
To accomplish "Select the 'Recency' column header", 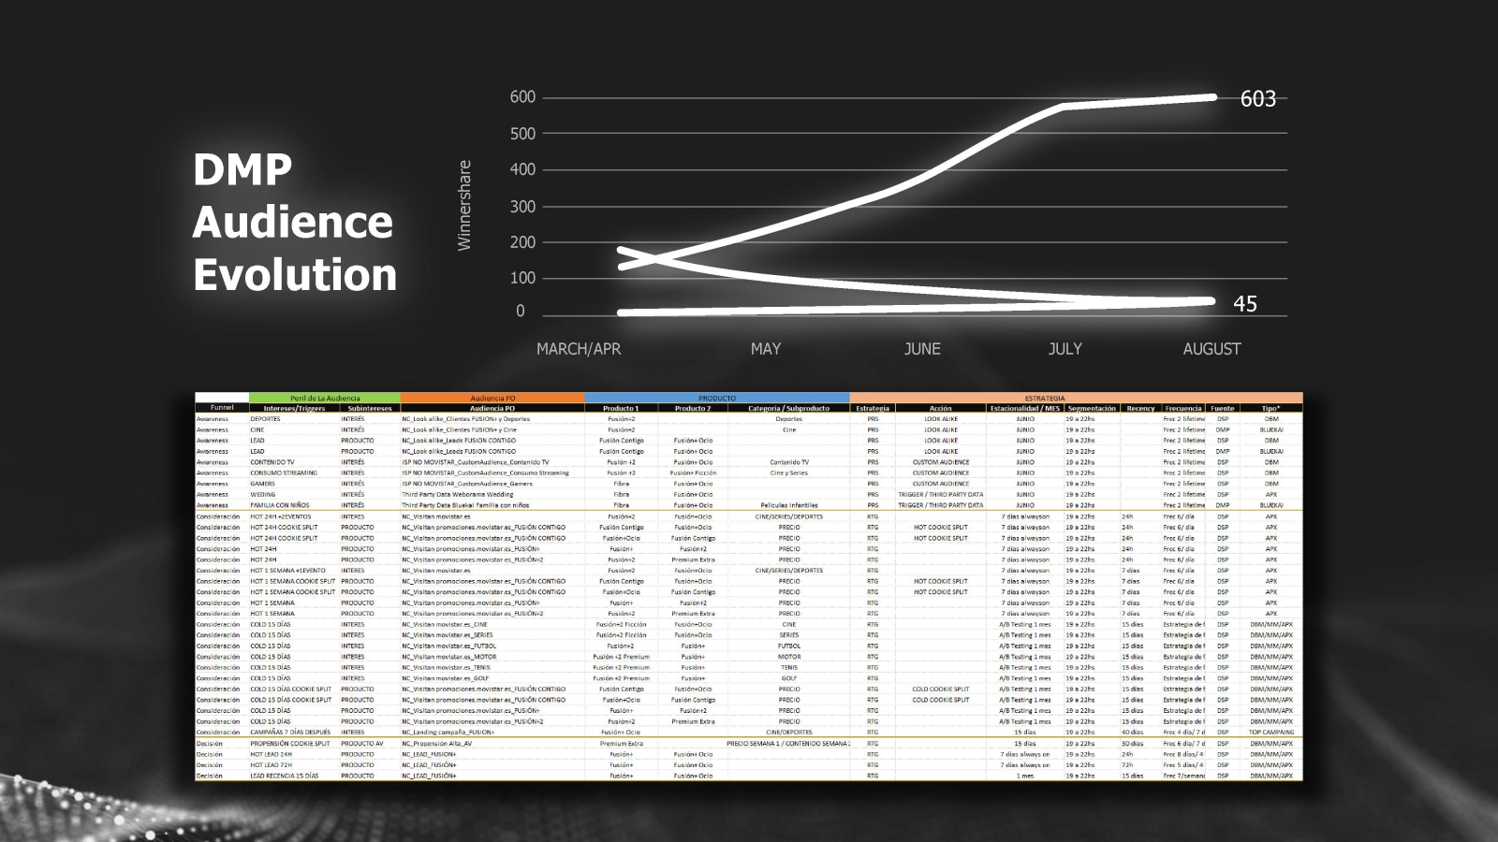I will (1140, 408).
